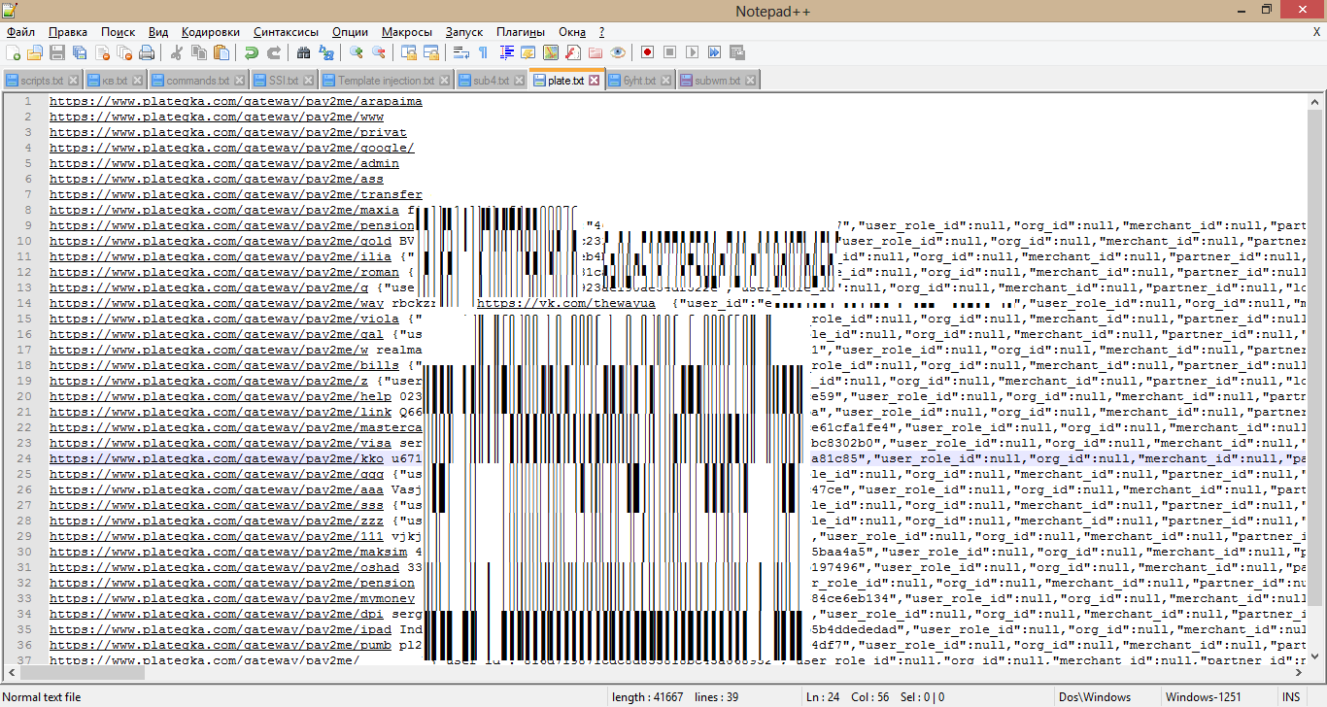This screenshot has width=1327, height=707.
Task: Open the pay2me/mymoney link
Action: [232, 598]
